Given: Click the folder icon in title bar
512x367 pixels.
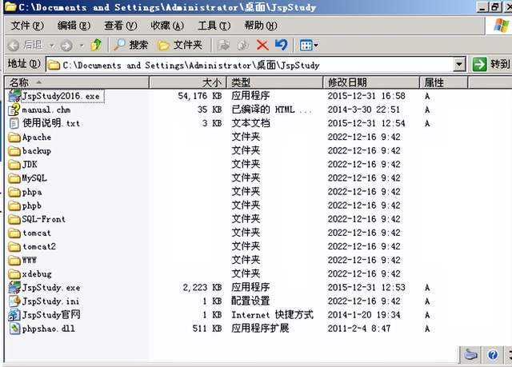Looking at the screenshot, I should click(10, 6).
